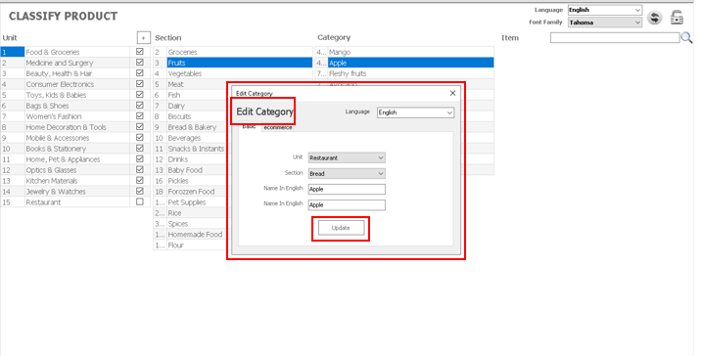Click the magnifier icon beside Item field

(x=686, y=38)
